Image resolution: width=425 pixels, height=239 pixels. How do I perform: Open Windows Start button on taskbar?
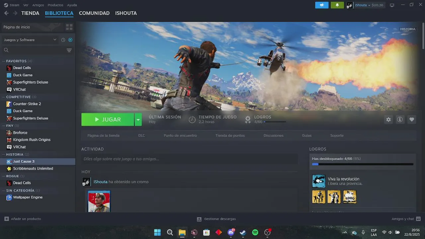[157, 232]
